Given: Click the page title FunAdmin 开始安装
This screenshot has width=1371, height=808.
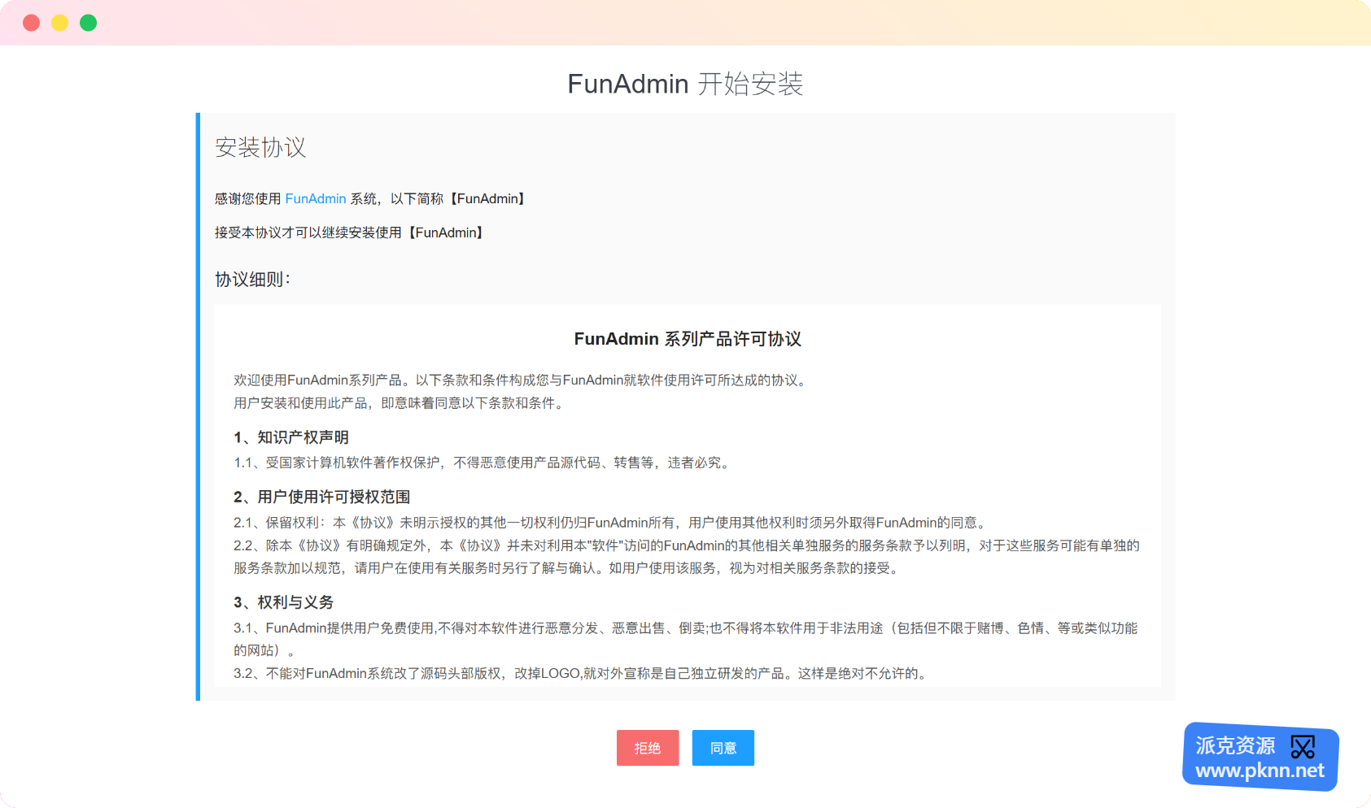Looking at the screenshot, I should click(685, 84).
